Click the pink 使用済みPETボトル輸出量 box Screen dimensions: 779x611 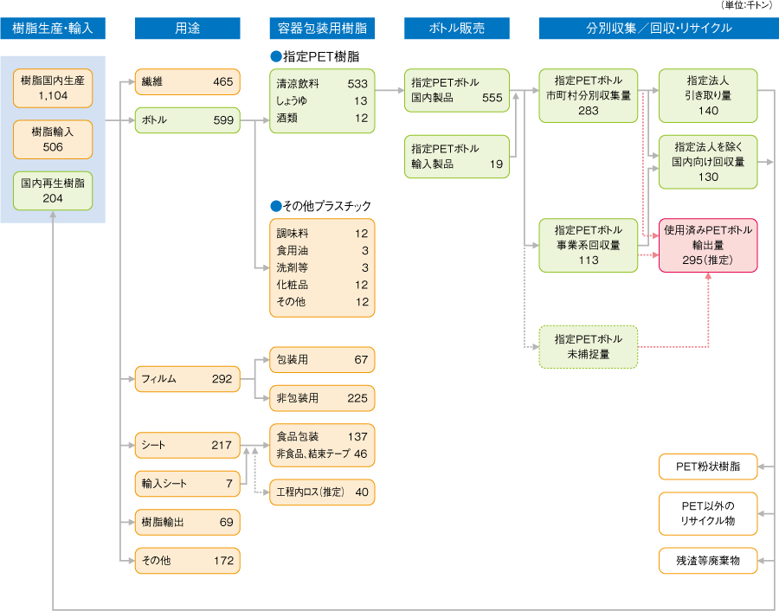pos(708,245)
